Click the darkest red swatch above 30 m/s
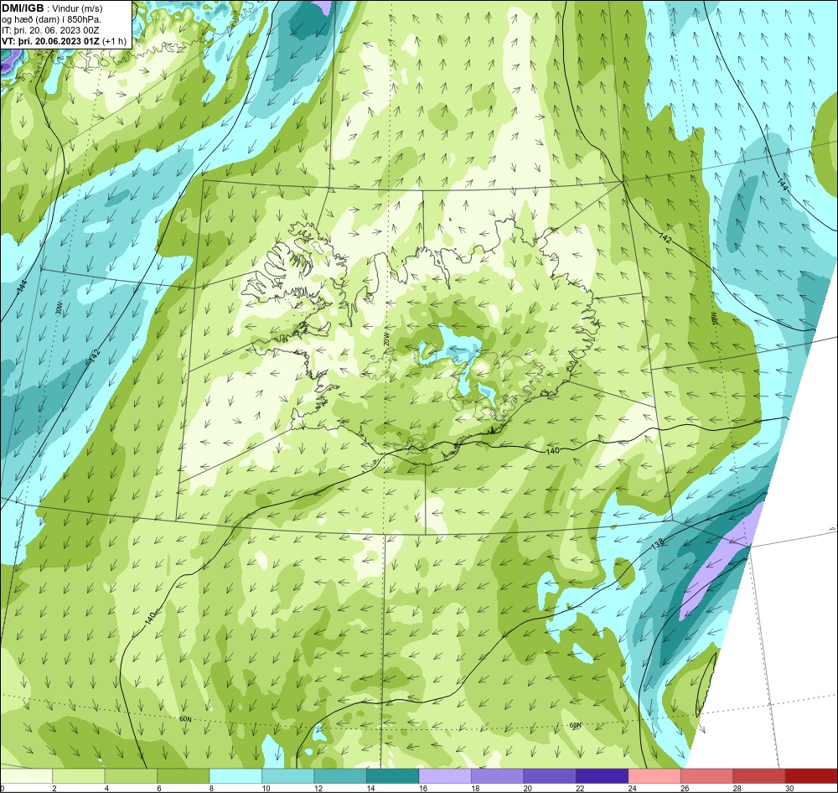 (812, 776)
